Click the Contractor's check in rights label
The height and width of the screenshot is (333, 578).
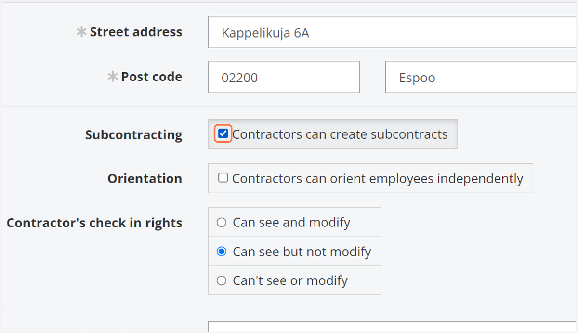(94, 223)
